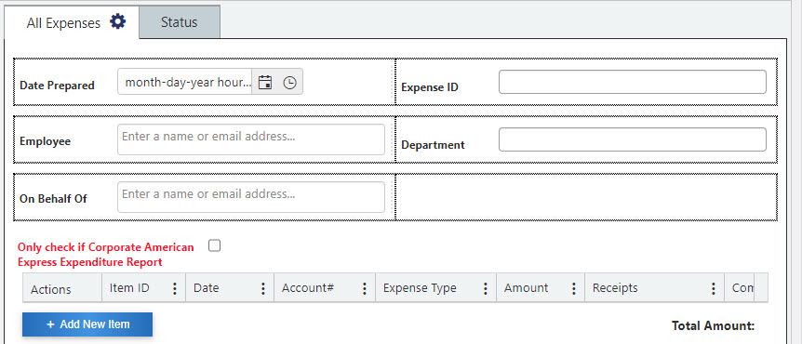The image size is (802, 344).
Task: Click the Employee name or email field
Action: pos(250,139)
